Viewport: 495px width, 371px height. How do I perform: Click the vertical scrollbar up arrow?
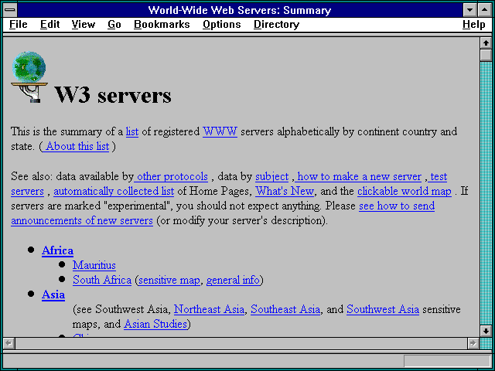[x=486, y=43]
